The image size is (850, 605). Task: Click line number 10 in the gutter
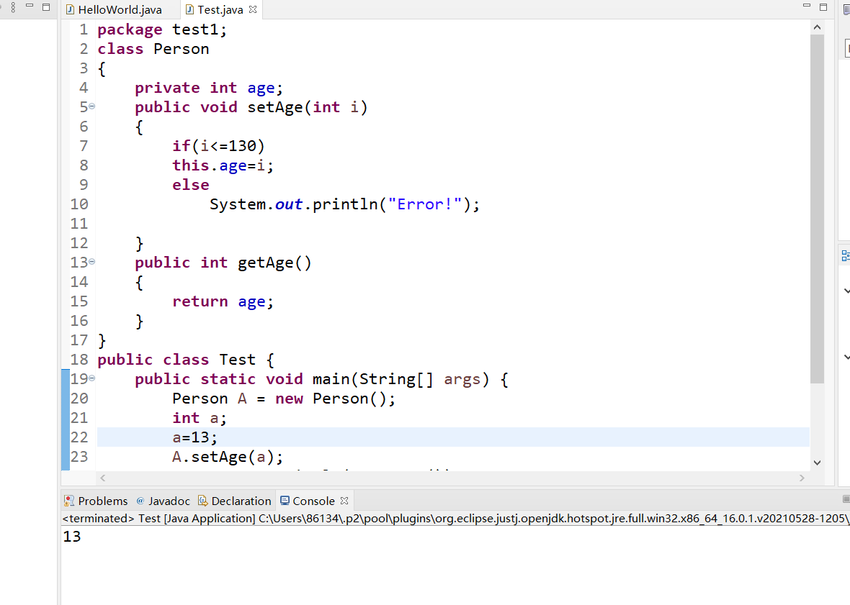click(x=79, y=204)
